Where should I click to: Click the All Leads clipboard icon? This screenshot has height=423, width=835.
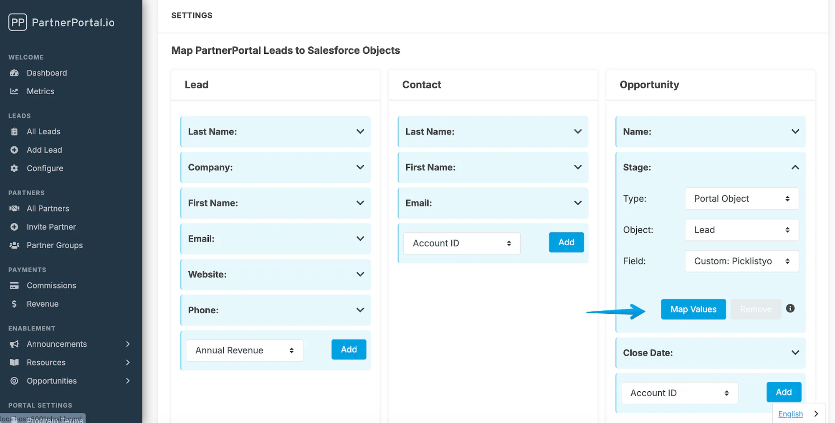coord(14,131)
